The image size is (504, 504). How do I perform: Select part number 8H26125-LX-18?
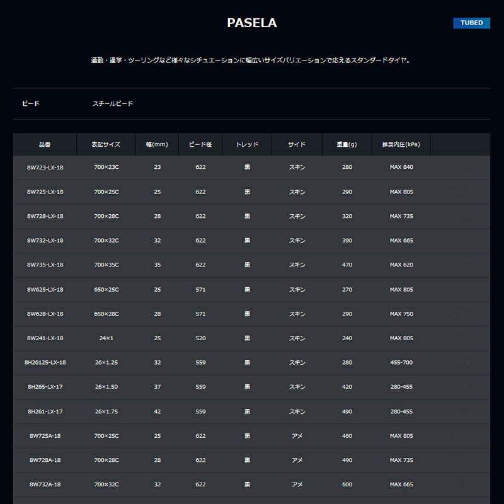point(45,363)
